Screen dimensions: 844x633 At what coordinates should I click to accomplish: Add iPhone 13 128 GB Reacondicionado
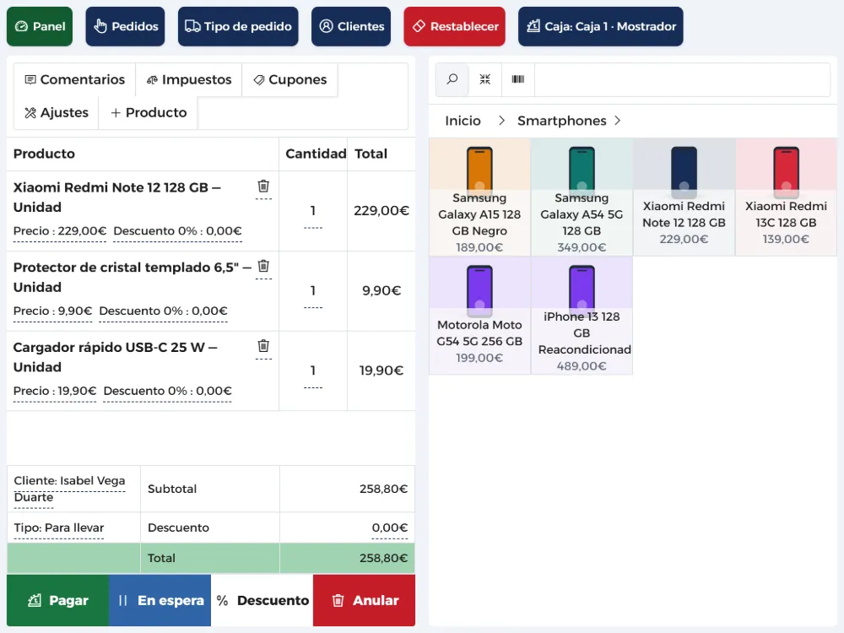(582, 316)
